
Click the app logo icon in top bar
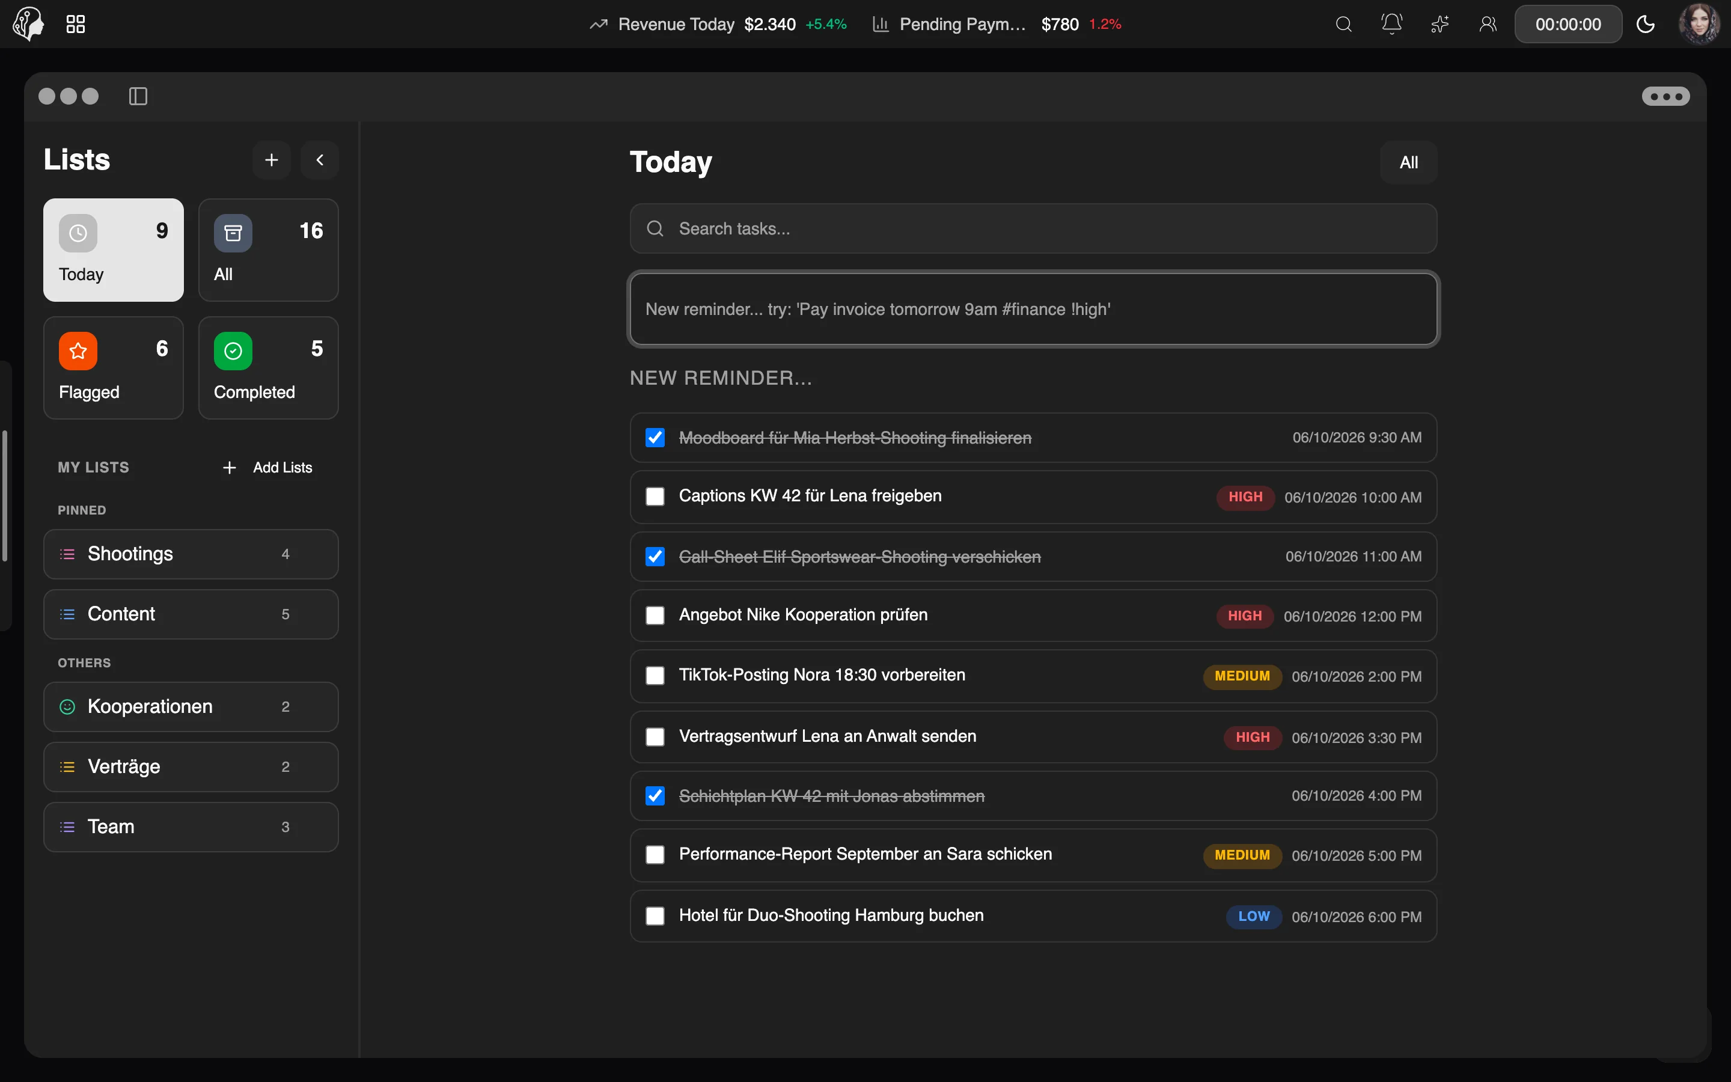click(x=29, y=23)
